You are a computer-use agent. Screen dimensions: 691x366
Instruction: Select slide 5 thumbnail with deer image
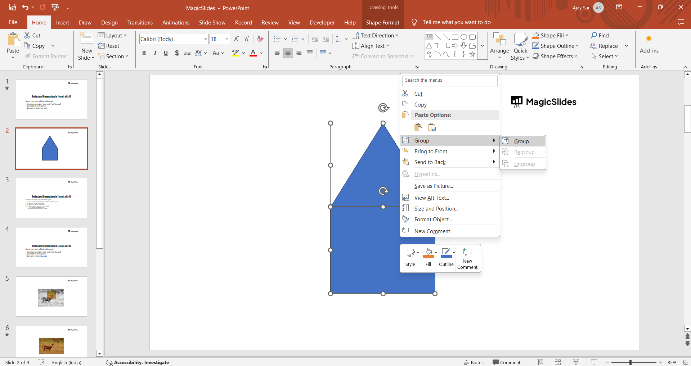tap(51, 297)
